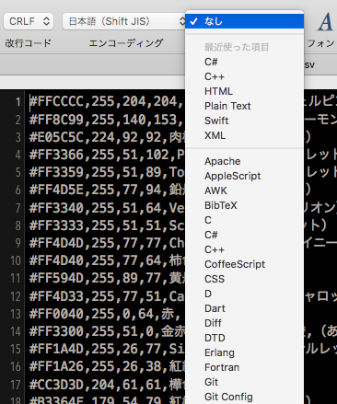Click line 4 text #FF3366,255,51,102
Viewport: 337px width, 404px height.
pos(99,155)
